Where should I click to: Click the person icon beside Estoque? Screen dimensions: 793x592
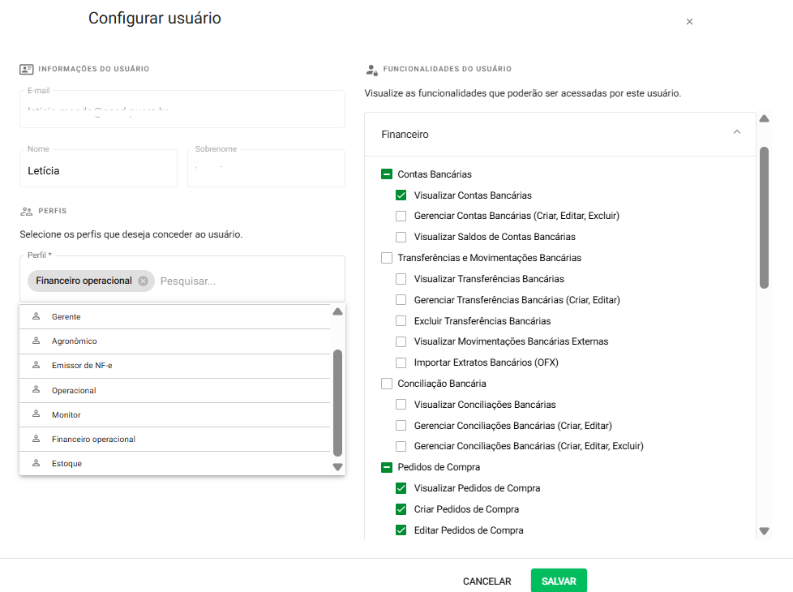tap(36, 463)
